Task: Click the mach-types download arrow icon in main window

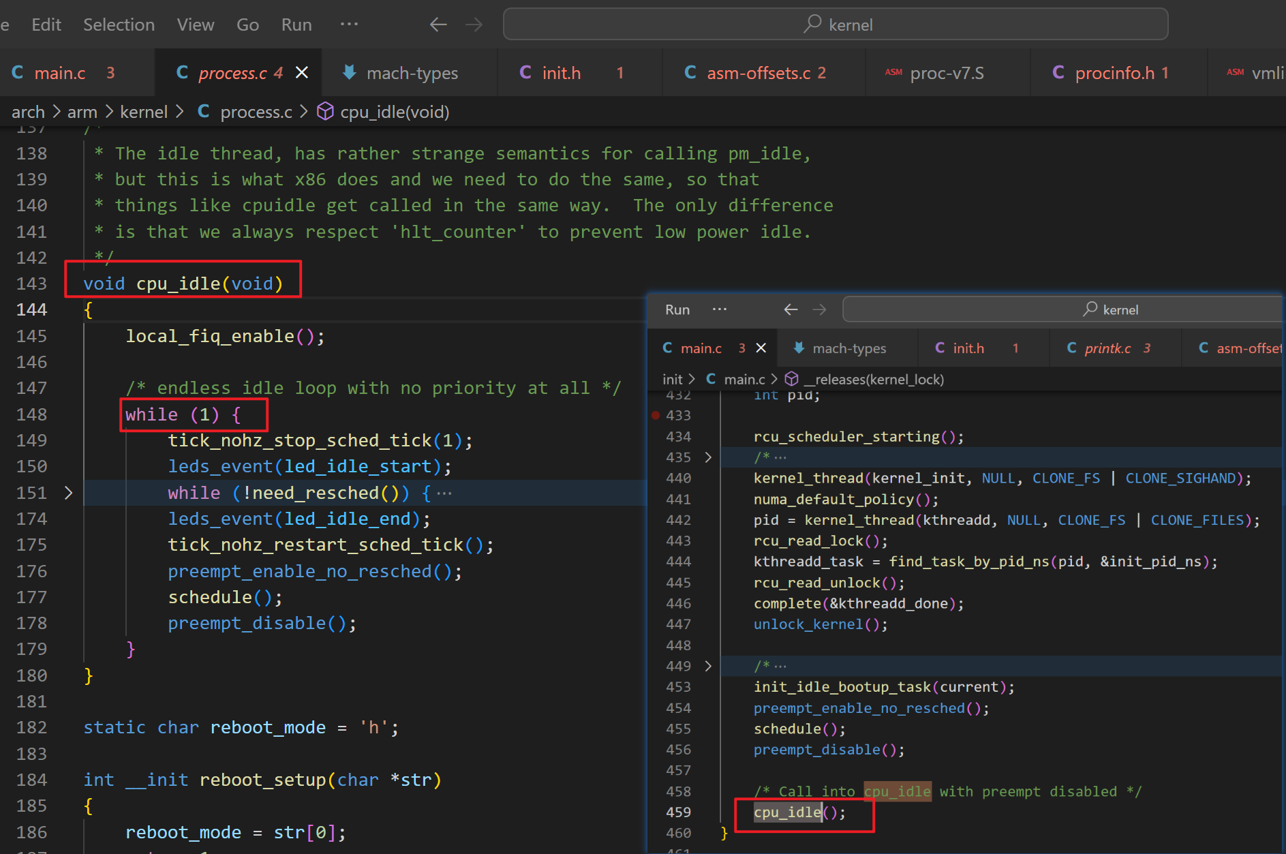Action: pos(349,72)
